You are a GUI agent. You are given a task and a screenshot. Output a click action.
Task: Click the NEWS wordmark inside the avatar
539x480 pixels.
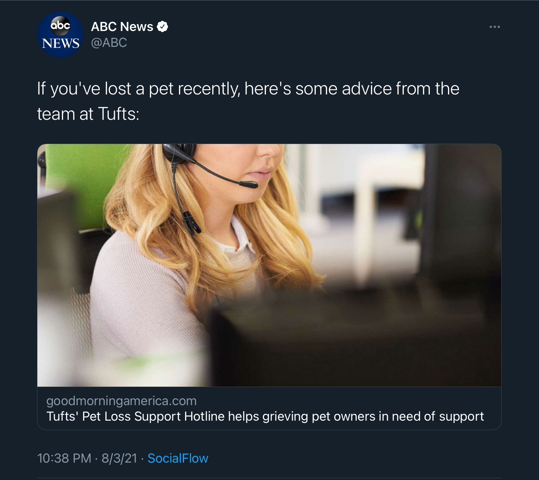point(60,43)
